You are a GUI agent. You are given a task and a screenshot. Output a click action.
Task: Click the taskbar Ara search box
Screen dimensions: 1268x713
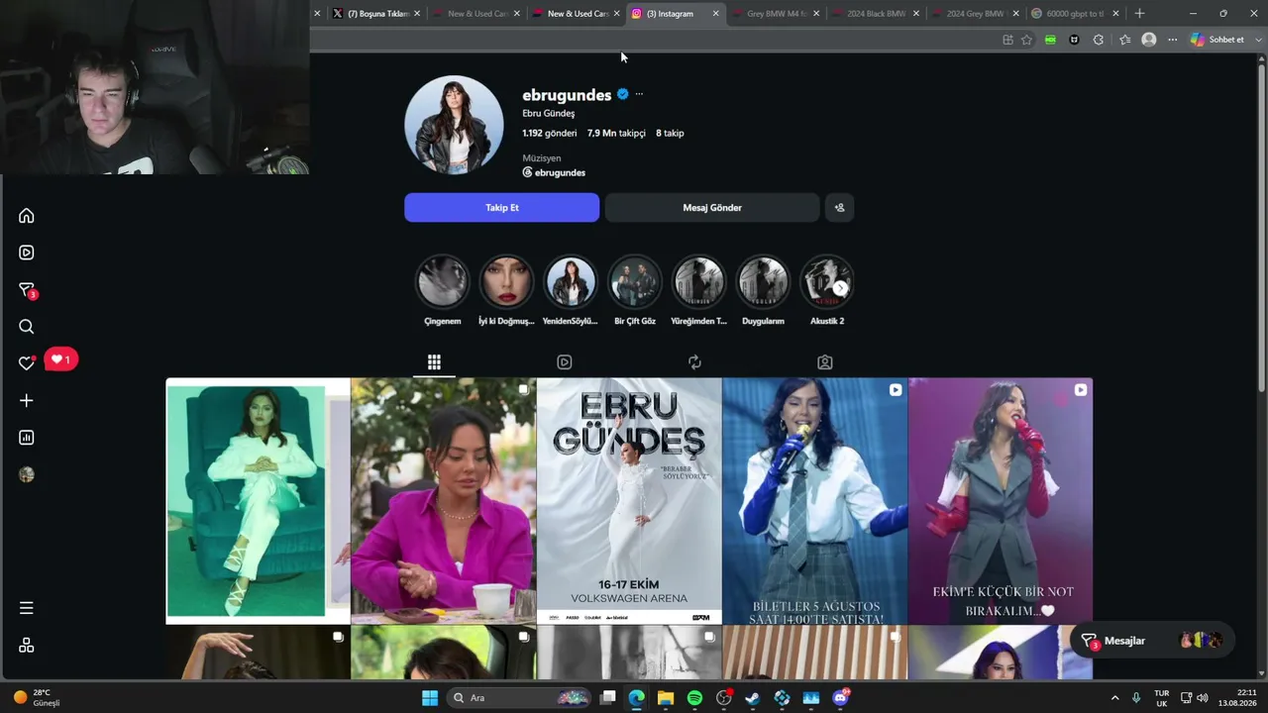click(518, 698)
